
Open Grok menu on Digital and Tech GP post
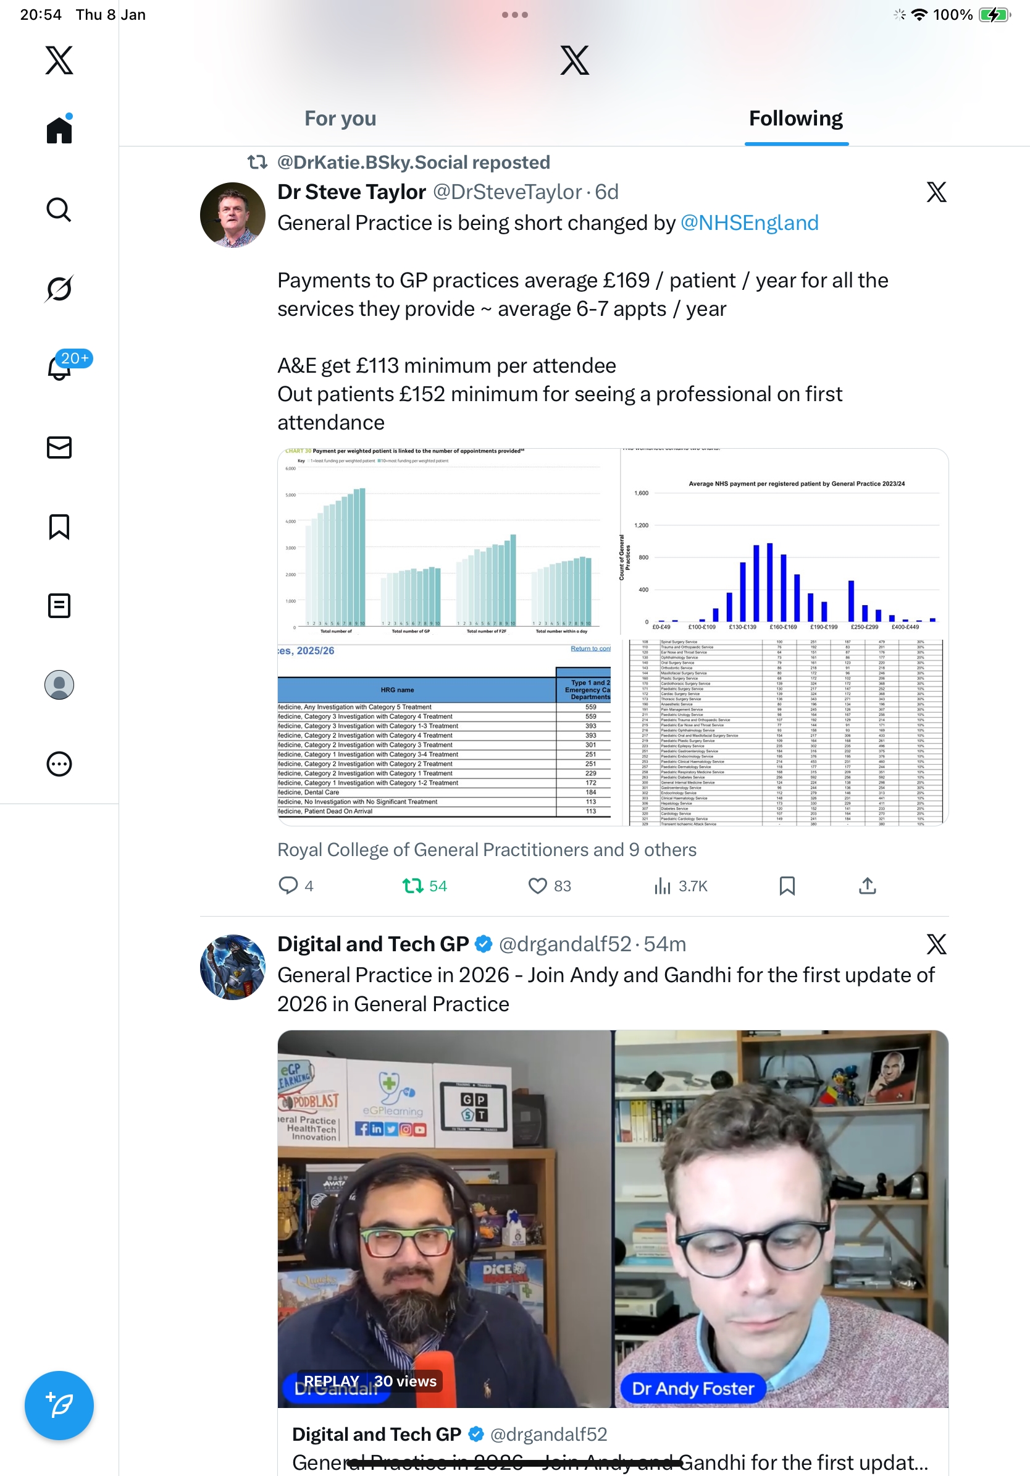click(936, 944)
